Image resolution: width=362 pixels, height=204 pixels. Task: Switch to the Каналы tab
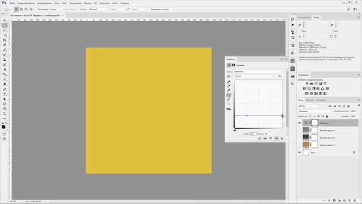[309, 100]
